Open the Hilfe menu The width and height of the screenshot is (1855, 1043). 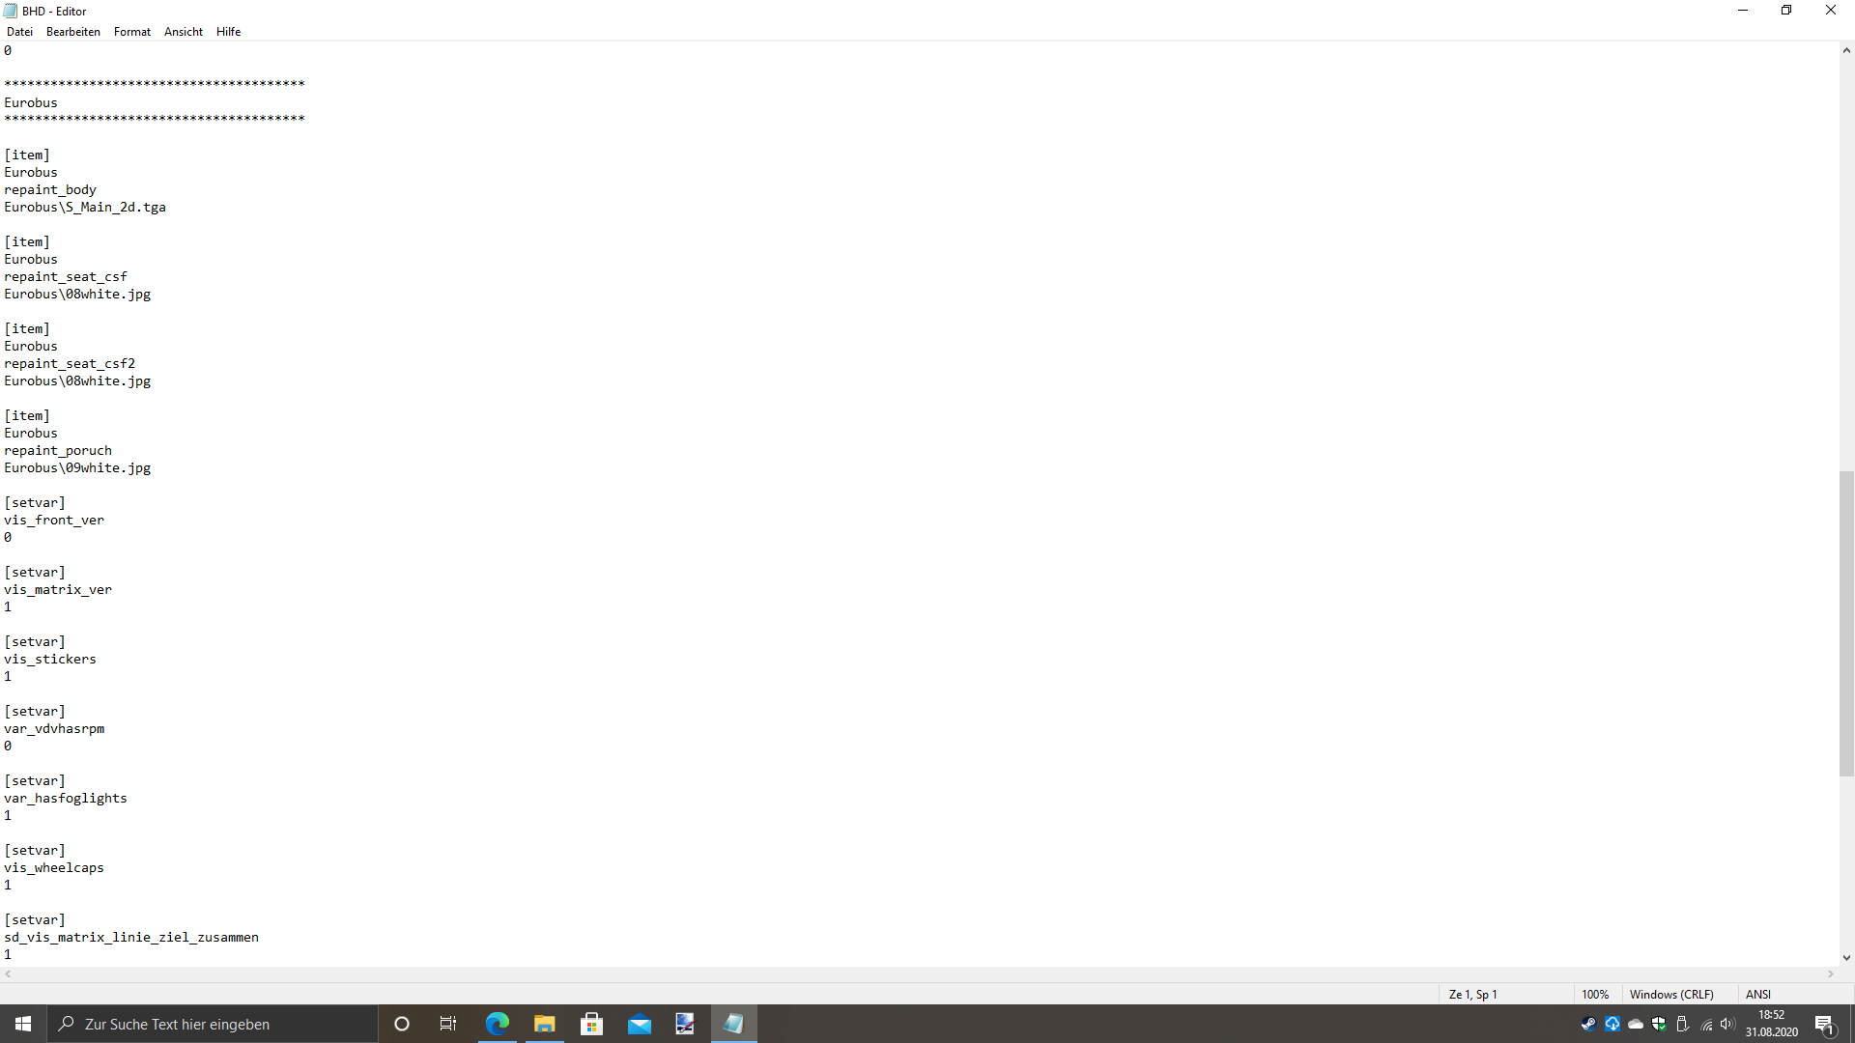(x=228, y=32)
